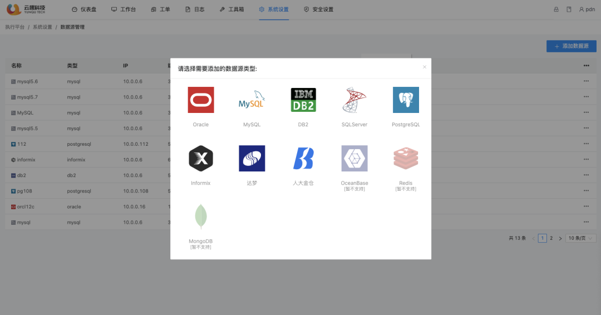Click 执行平台 in the breadcrumb
Screen dimensions: 601x315
pyautogui.click(x=15, y=27)
